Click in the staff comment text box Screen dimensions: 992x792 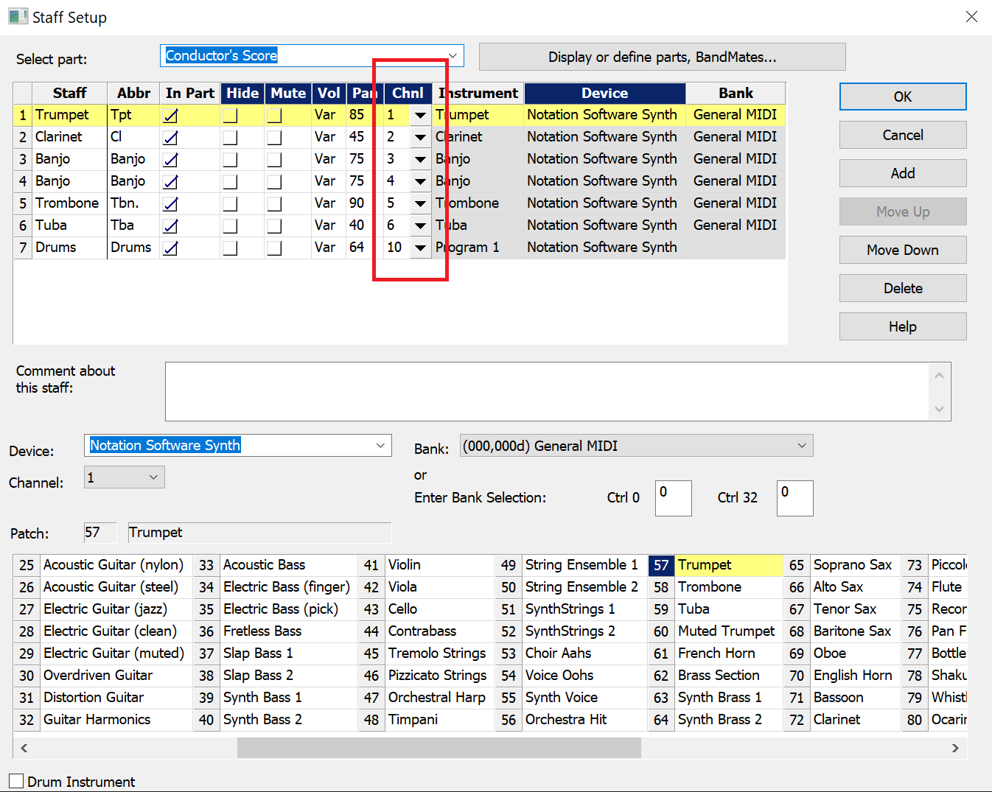point(545,391)
